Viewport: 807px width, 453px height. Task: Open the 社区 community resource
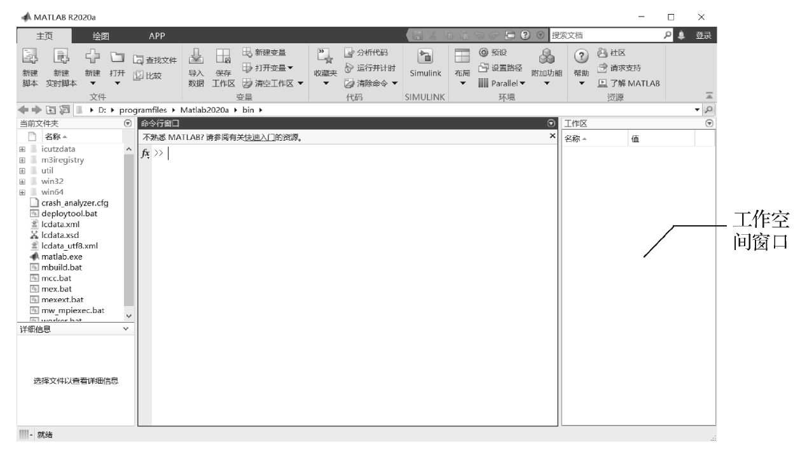[612, 53]
